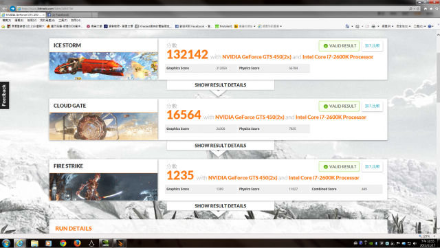Viewport: 440px width, 248px height.
Task: Launch Windows Media Player from taskbar
Action: coord(49,243)
